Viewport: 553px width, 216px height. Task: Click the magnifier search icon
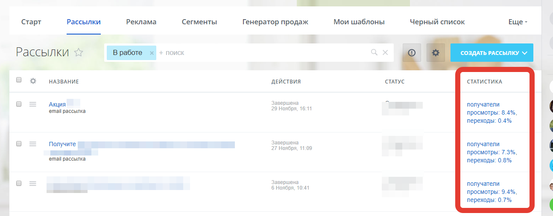coord(374,52)
